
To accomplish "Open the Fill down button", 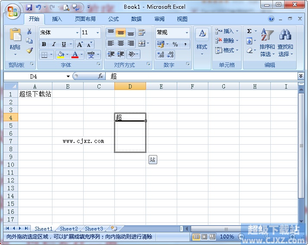I will [249, 41].
